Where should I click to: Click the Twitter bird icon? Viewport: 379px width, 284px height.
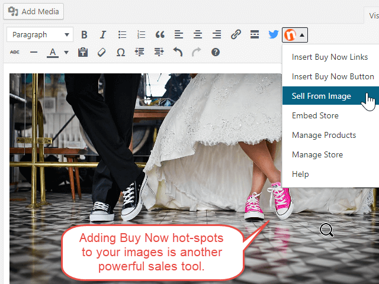click(274, 35)
